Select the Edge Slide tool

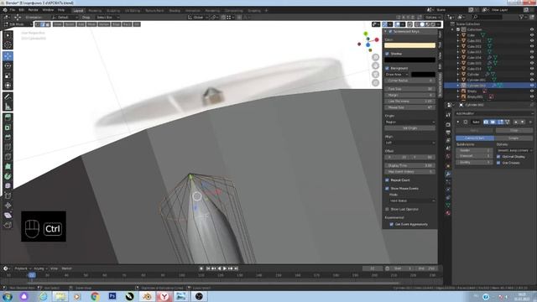click(8, 195)
